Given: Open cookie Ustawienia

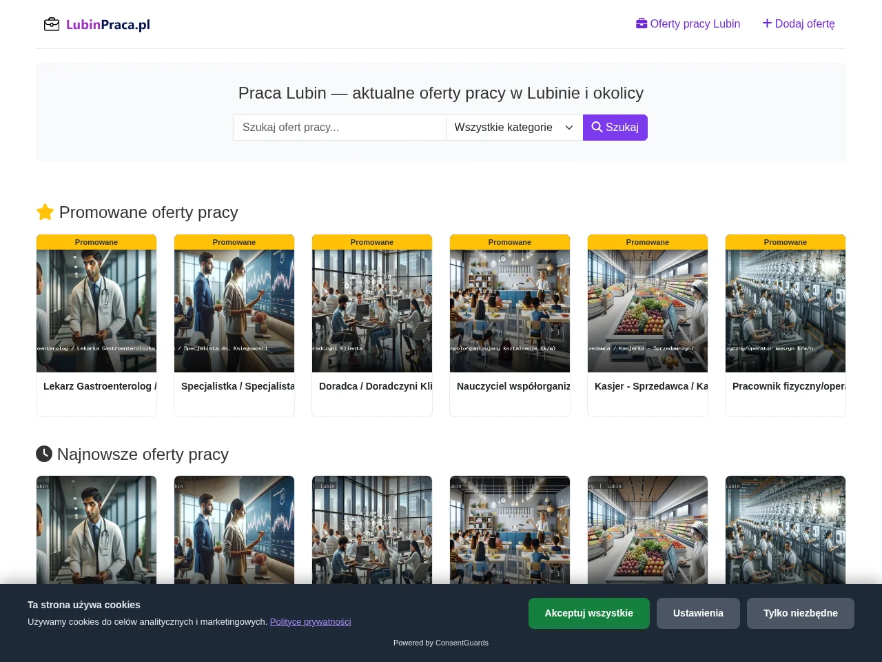Looking at the screenshot, I should tap(698, 613).
